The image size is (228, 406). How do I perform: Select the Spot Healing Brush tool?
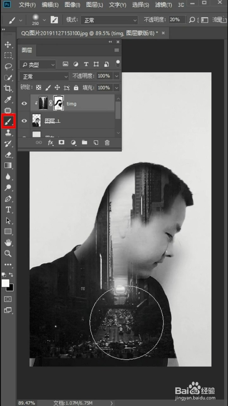(8, 110)
